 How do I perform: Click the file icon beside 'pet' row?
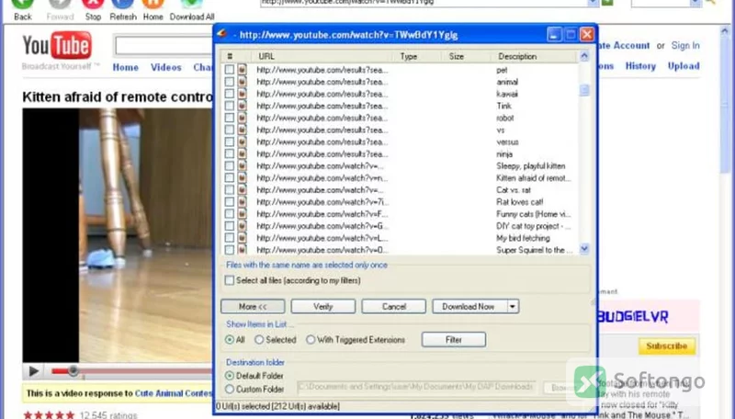(x=242, y=69)
